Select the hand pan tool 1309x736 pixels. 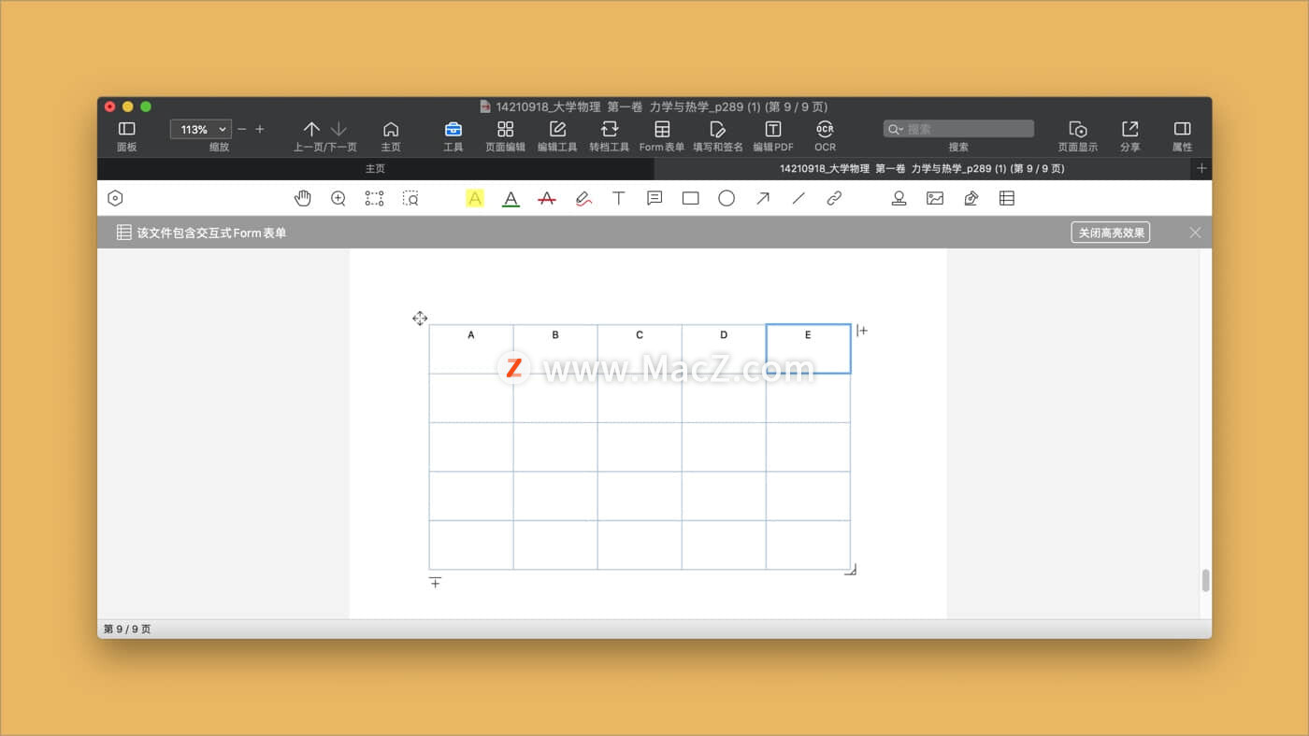coord(302,198)
